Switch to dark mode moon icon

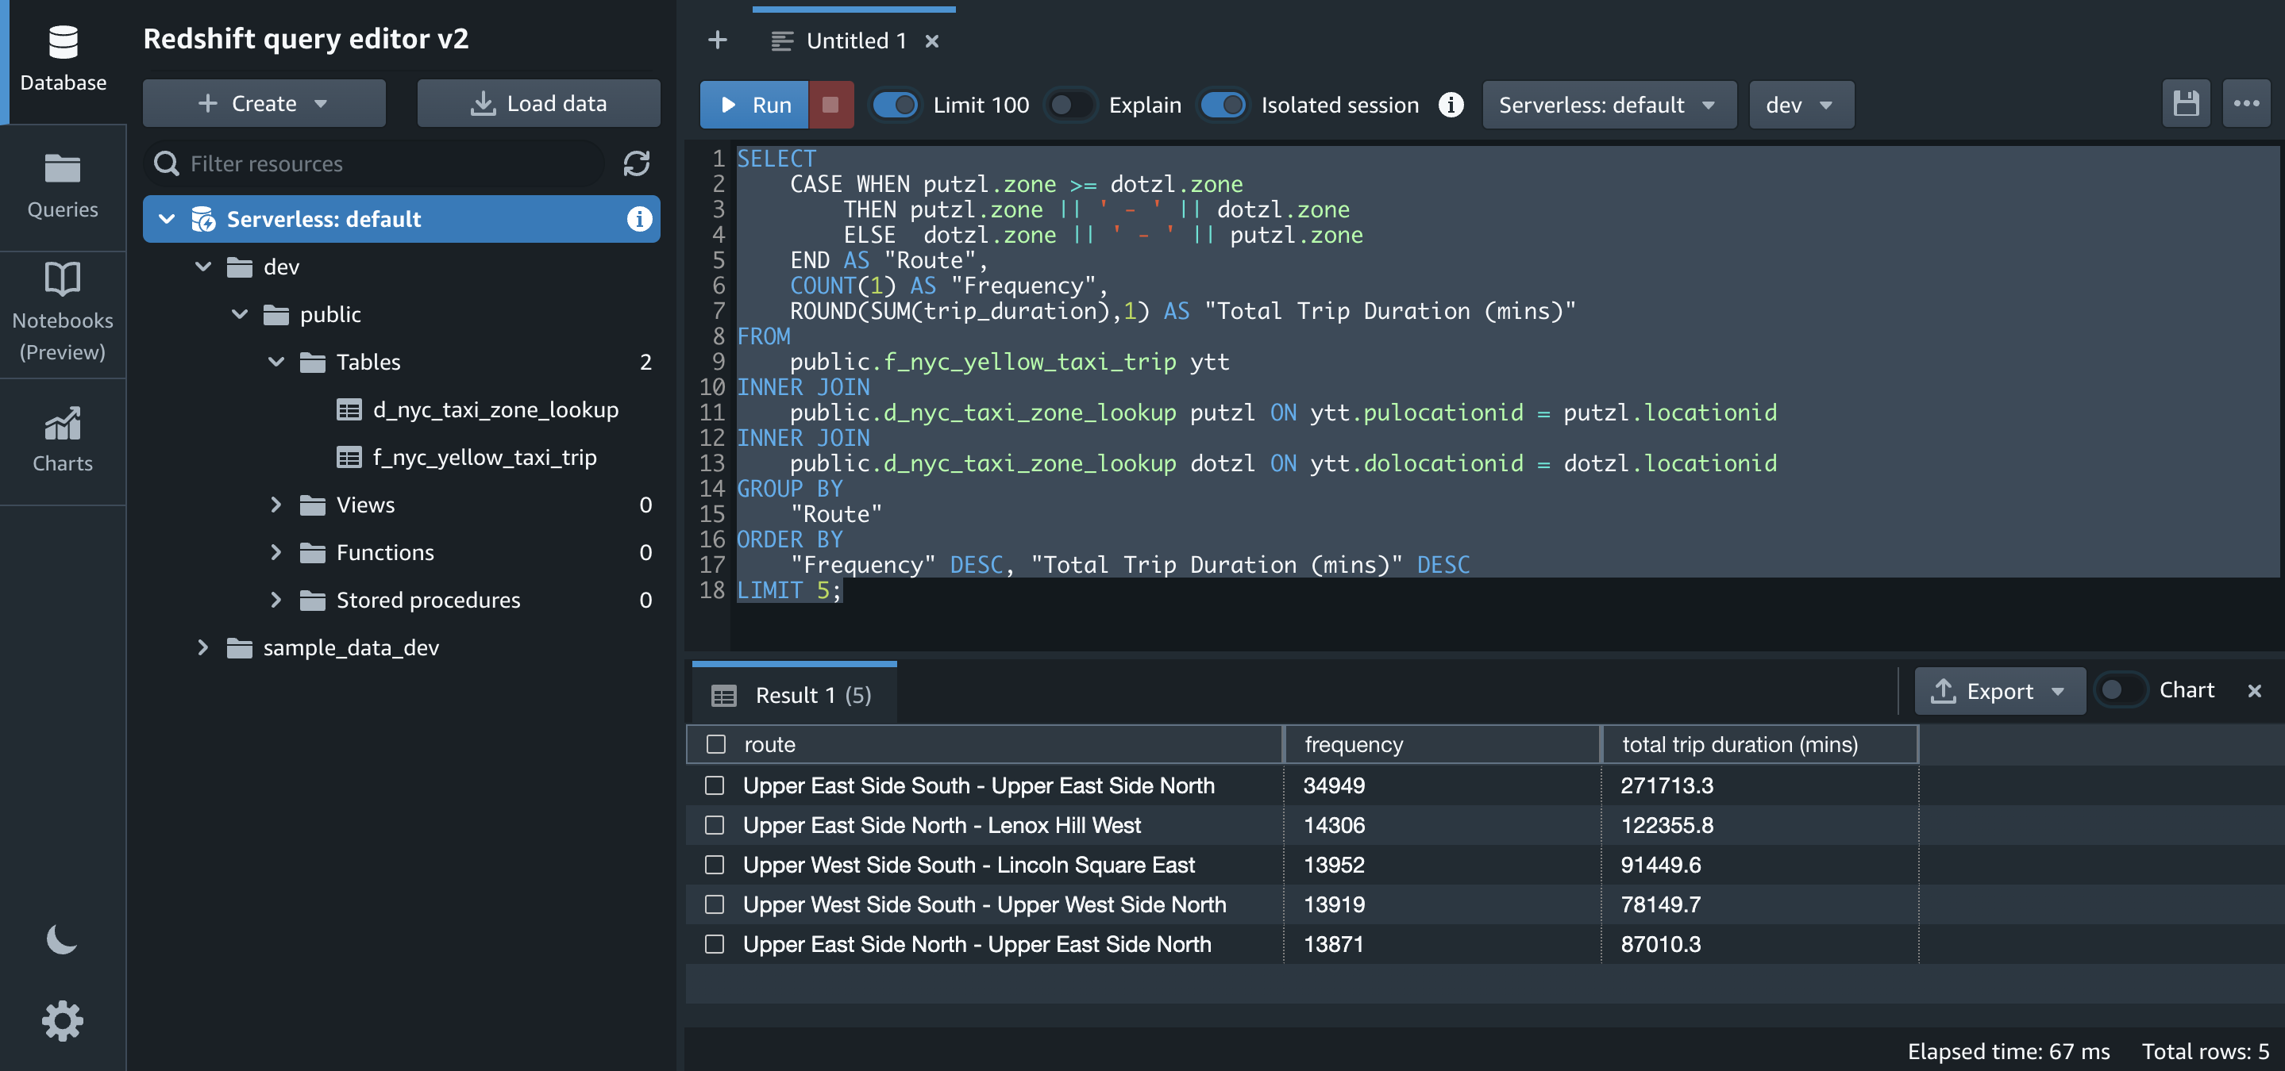coord(61,939)
